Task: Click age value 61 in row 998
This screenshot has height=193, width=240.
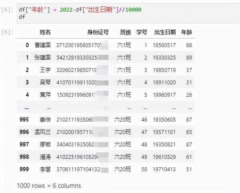Action: (x=189, y=157)
